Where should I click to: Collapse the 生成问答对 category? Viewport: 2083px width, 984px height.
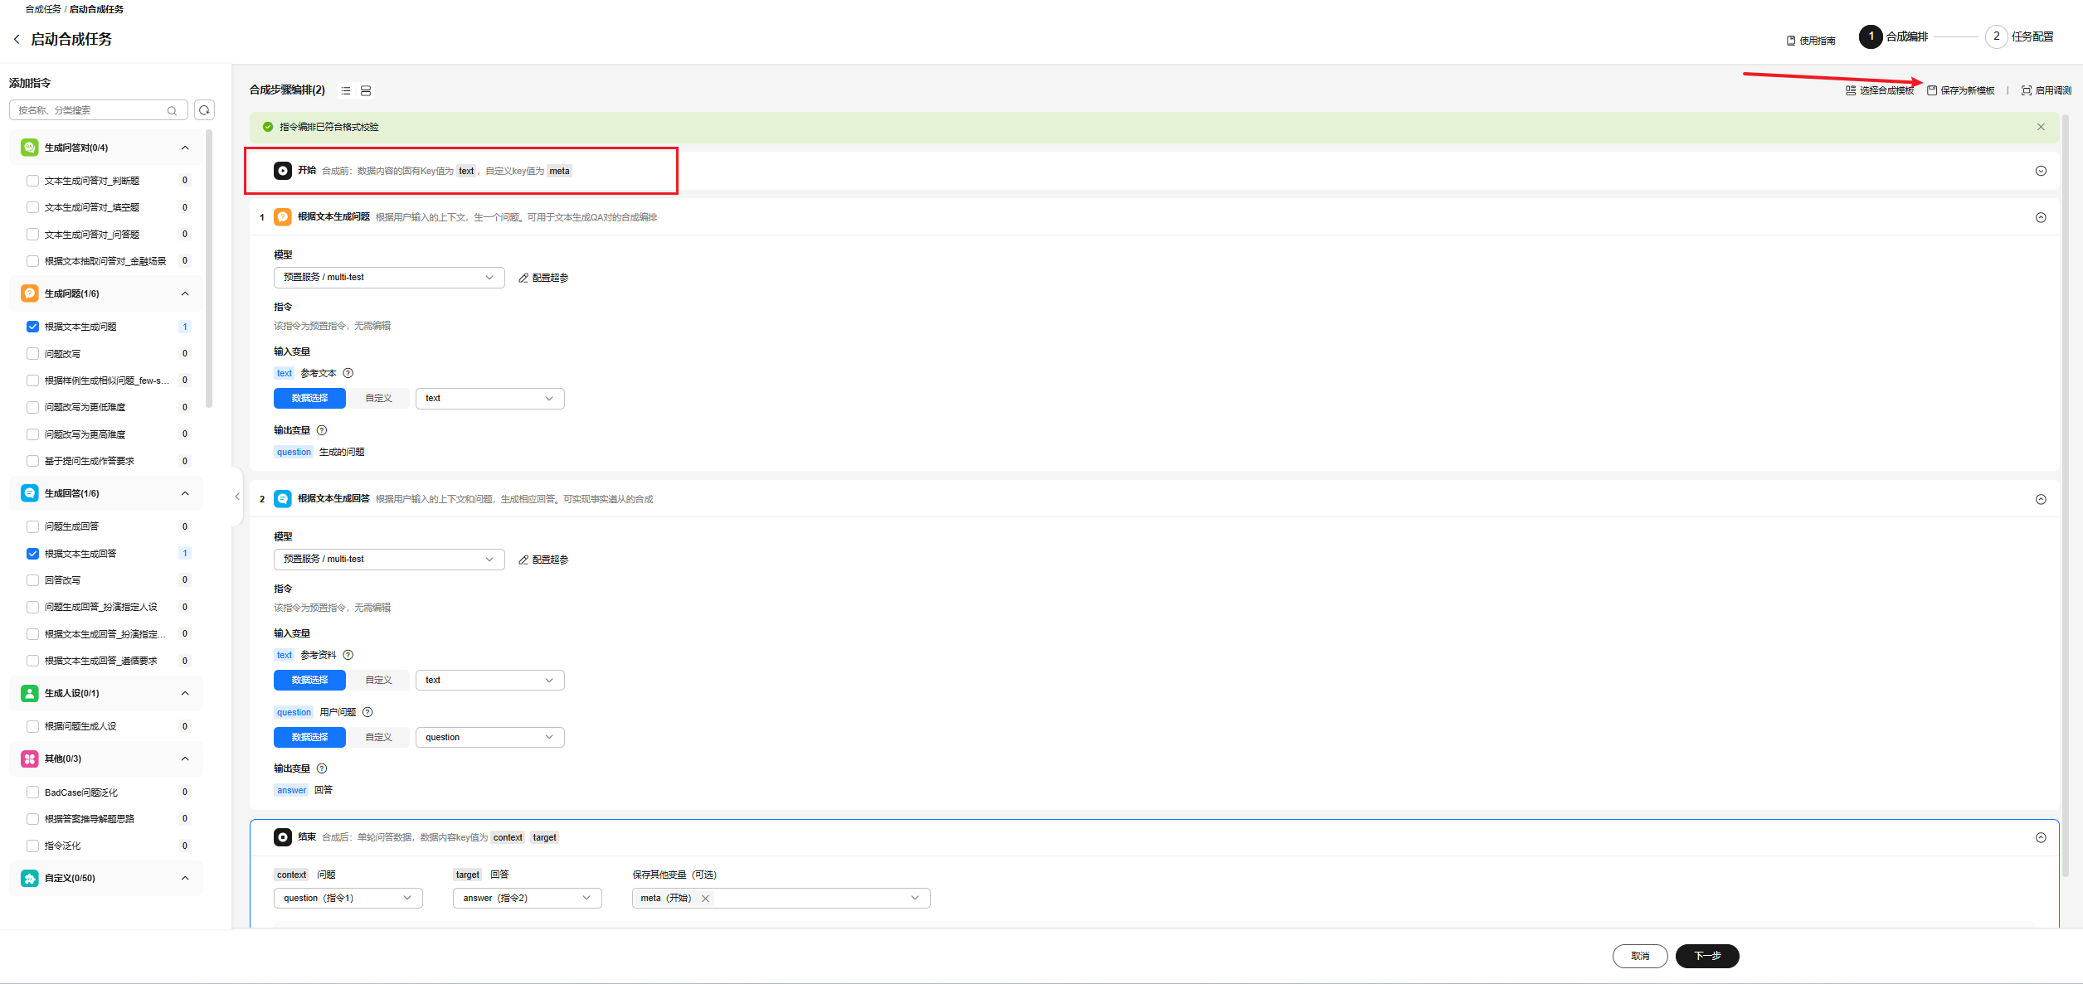click(185, 148)
